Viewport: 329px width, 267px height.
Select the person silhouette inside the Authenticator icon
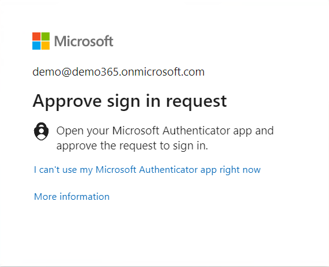click(x=41, y=133)
